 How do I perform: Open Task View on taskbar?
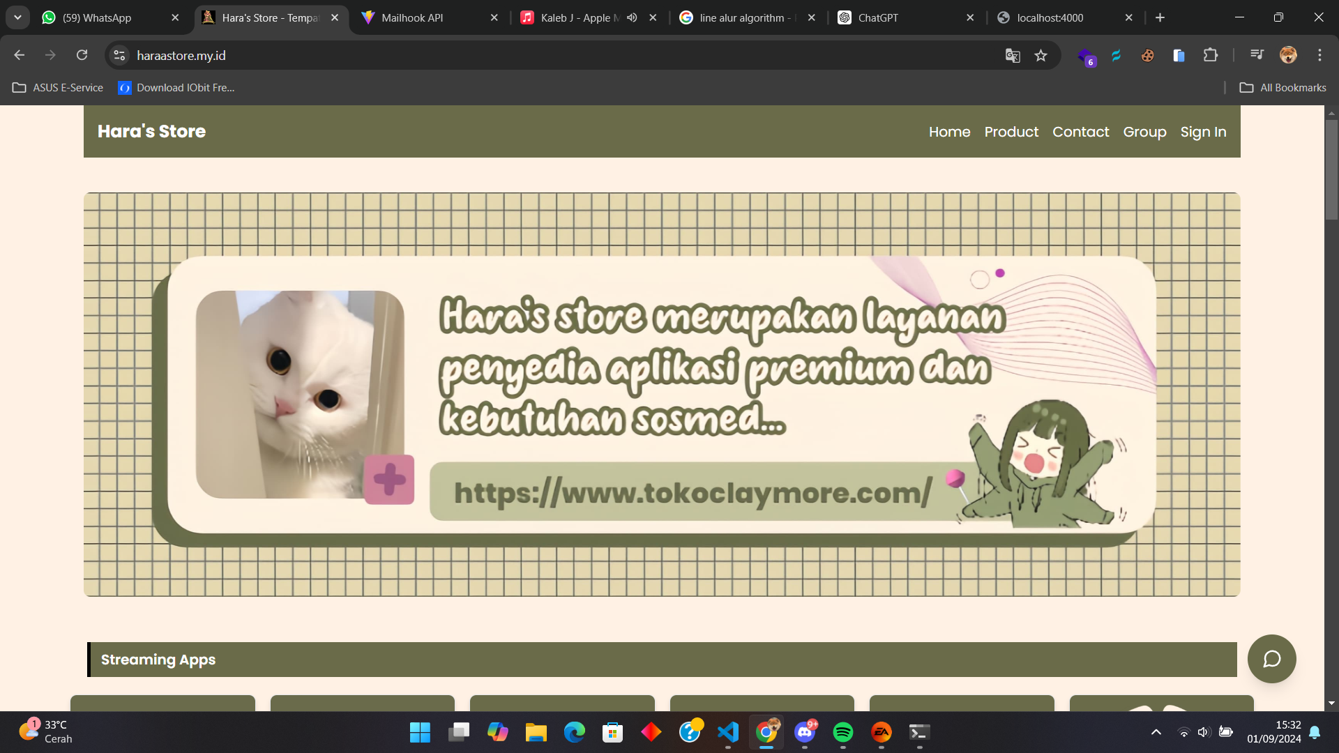pos(458,732)
